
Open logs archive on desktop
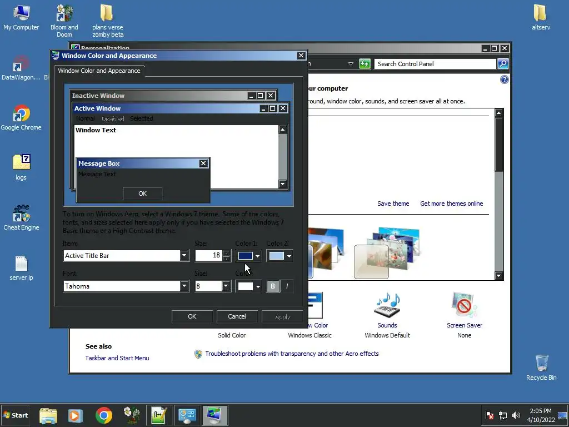[21, 167]
